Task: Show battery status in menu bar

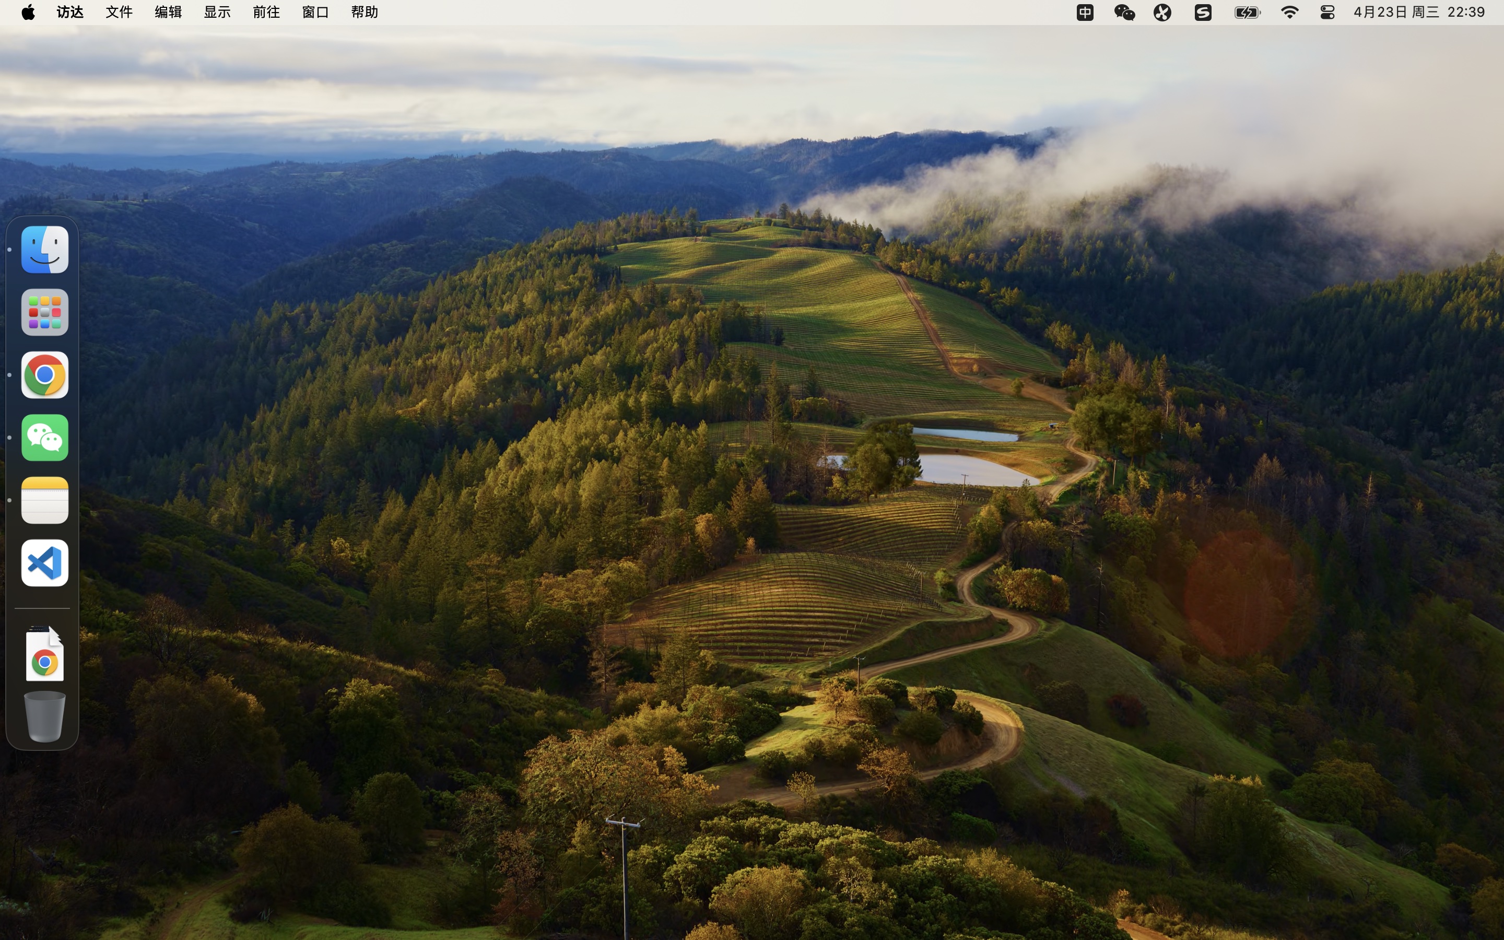Action: [x=1247, y=13]
